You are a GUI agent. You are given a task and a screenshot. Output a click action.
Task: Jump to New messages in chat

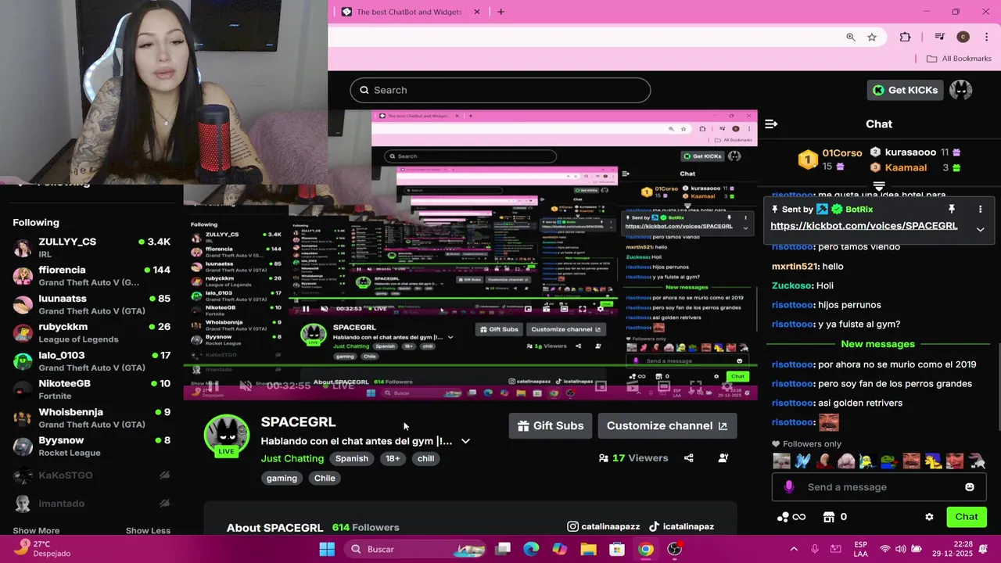click(877, 344)
